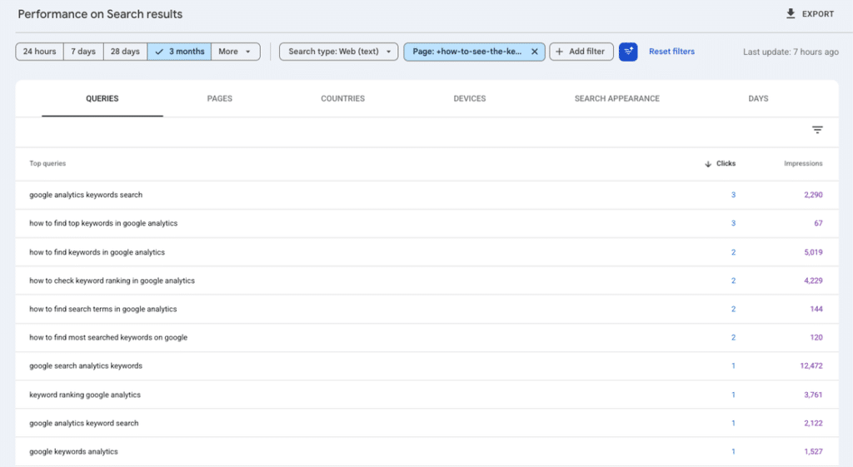Screen dimensions: 853x467
Task: Switch to the Countries tab
Action: [342, 98]
